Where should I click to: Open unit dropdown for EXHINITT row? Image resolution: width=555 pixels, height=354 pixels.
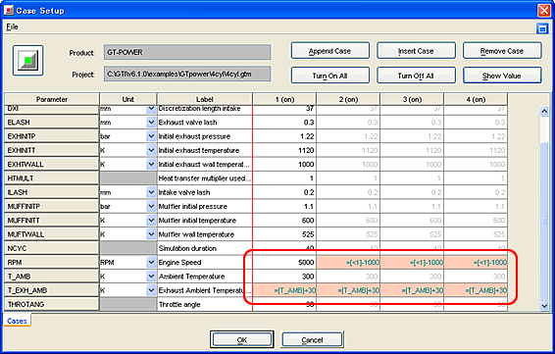coord(151,150)
